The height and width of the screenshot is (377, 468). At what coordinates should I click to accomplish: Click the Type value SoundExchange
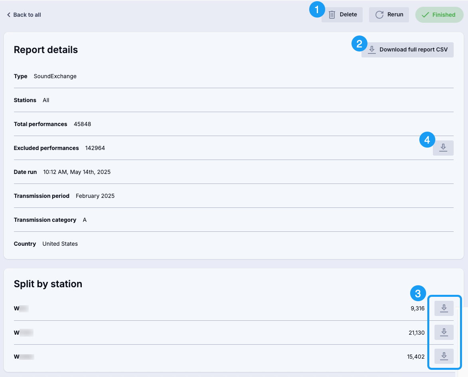click(55, 76)
